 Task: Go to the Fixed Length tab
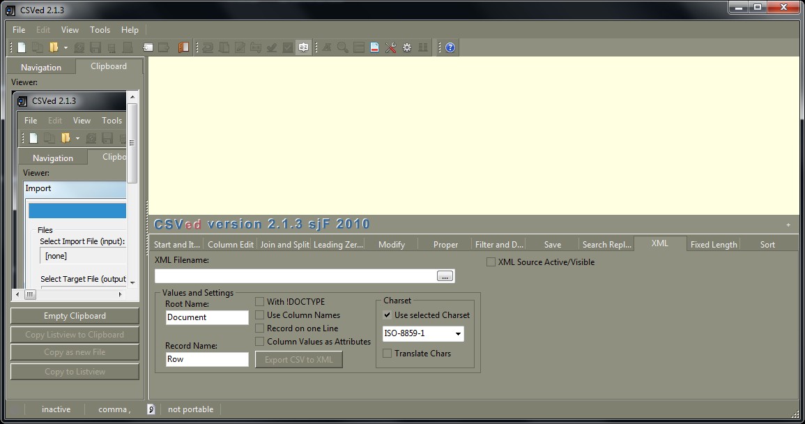(x=714, y=245)
